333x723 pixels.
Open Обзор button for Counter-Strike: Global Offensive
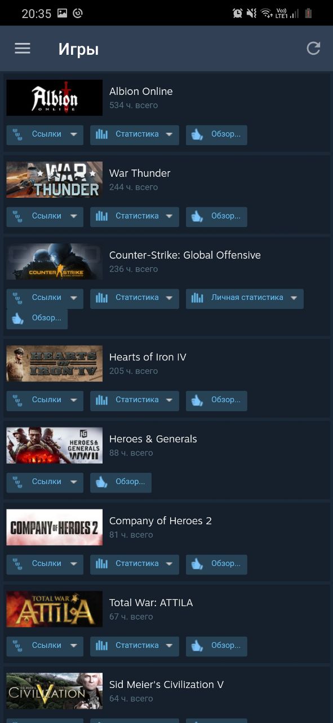tap(37, 318)
